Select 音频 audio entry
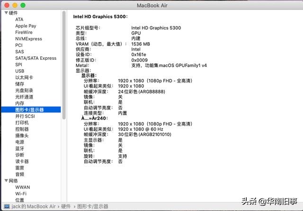This screenshot has width=303, height=211. pos(20,174)
